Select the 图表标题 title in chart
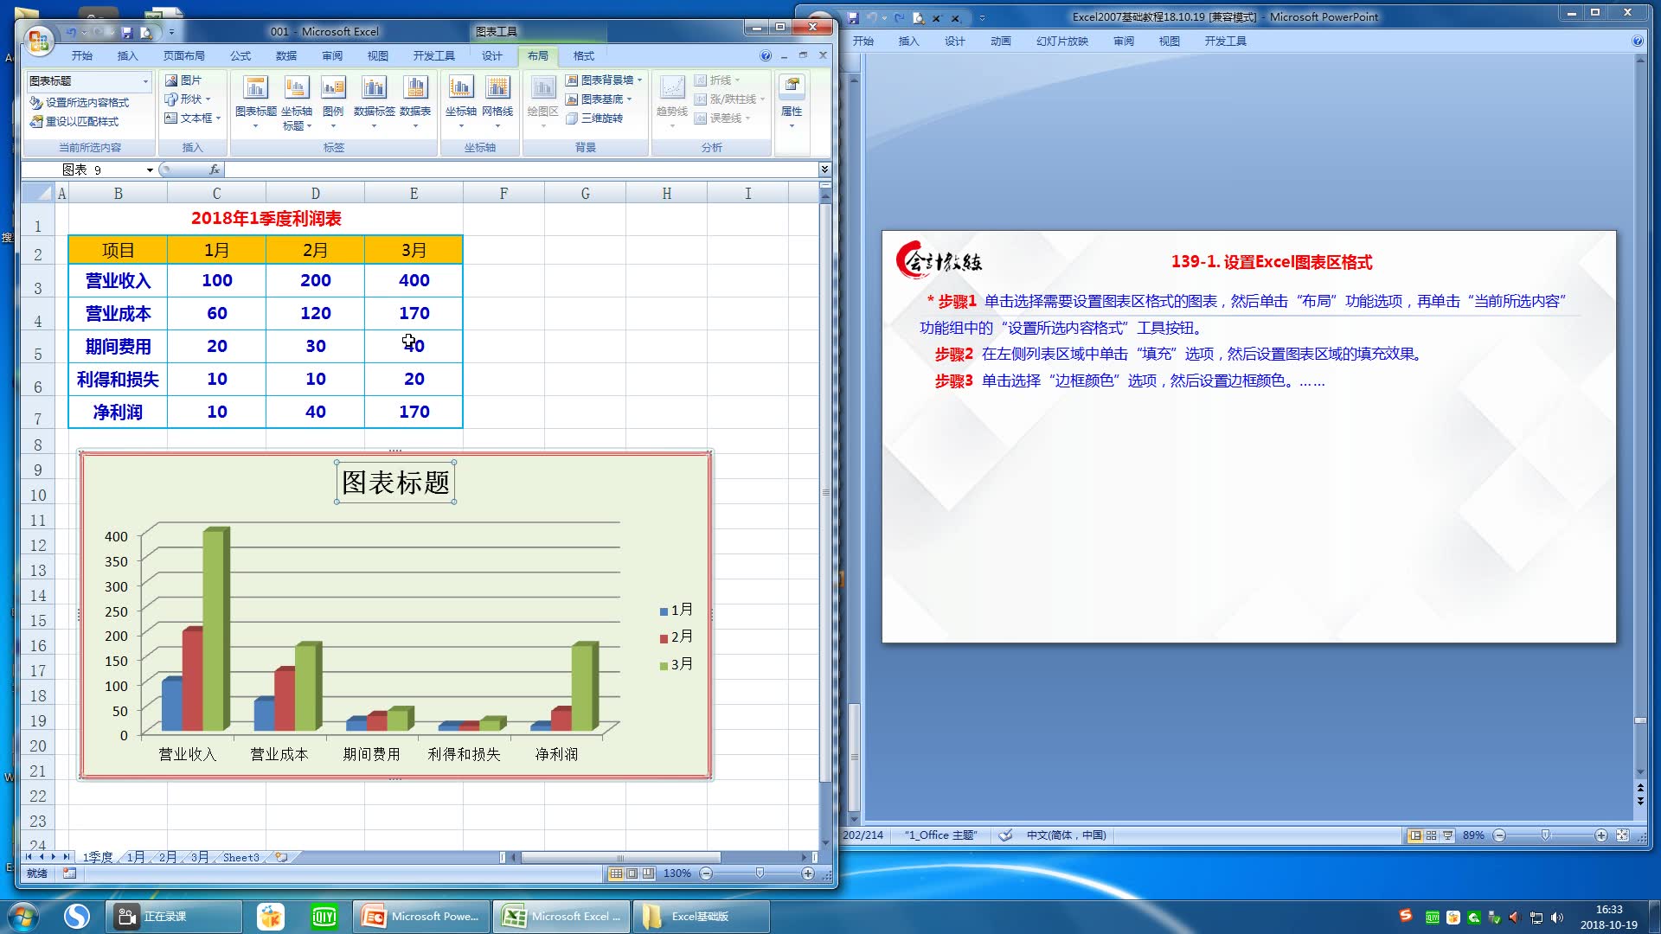The height and width of the screenshot is (934, 1661). click(x=395, y=483)
